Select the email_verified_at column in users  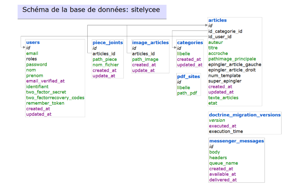[x=45, y=81]
